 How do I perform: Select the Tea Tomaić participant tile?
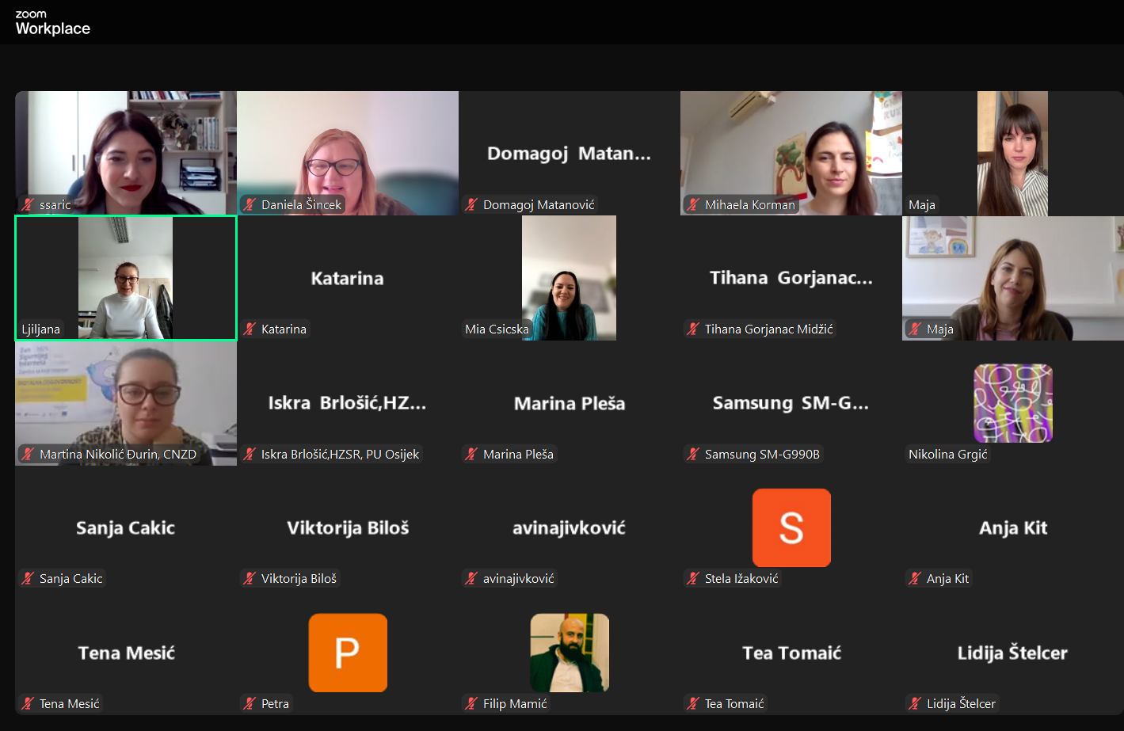click(791, 653)
